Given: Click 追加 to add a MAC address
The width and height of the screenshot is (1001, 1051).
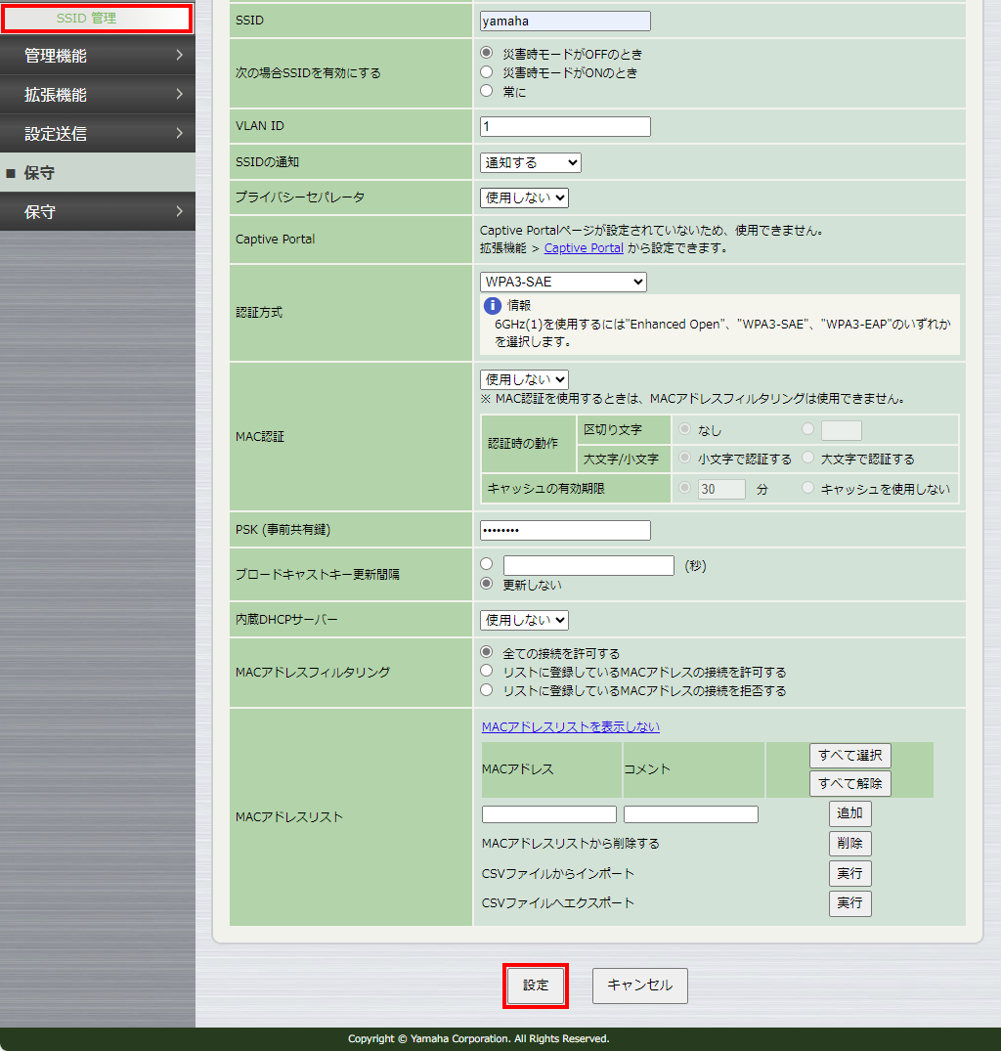Looking at the screenshot, I should click(849, 812).
